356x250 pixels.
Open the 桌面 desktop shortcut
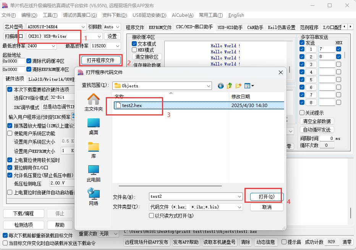(x=94, y=127)
